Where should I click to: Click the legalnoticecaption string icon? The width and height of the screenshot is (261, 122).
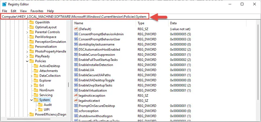[x=76, y=96]
